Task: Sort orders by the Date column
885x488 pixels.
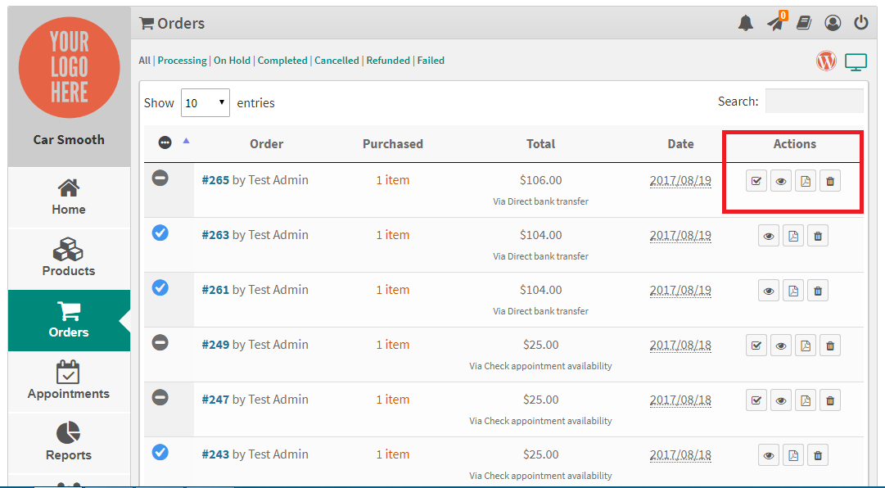Action: [x=680, y=144]
